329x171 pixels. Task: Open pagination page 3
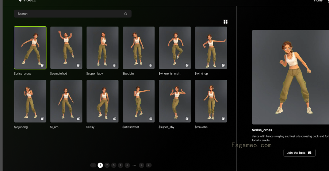tap(114, 165)
